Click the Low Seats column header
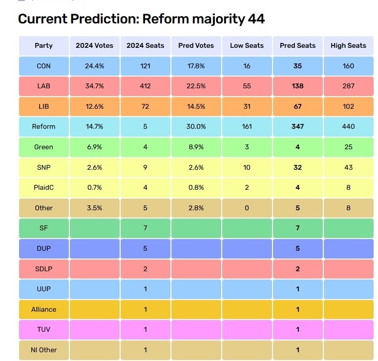Image resolution: width=378 pixels, height=361 pixels. (247, 45)
